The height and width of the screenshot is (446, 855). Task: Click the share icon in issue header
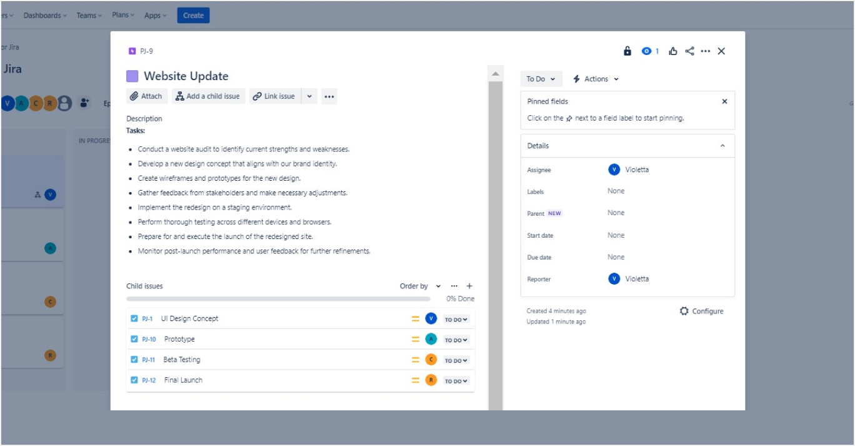[x=689, y=51]
